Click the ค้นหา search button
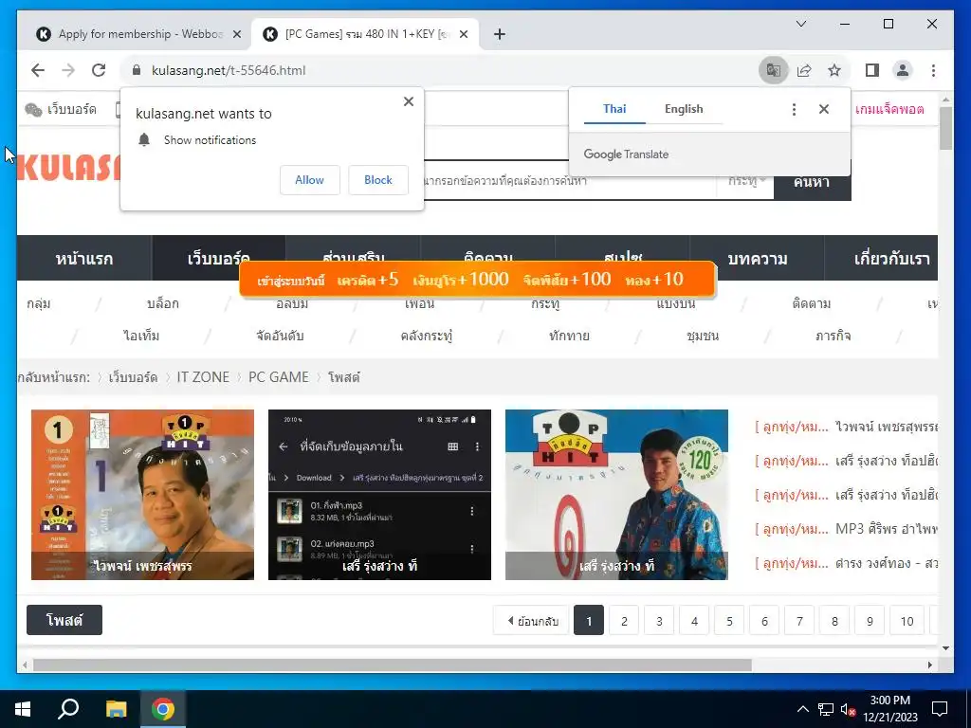Image resolution: width=971 pixels, height=728 pixels. tap(812, 181)
